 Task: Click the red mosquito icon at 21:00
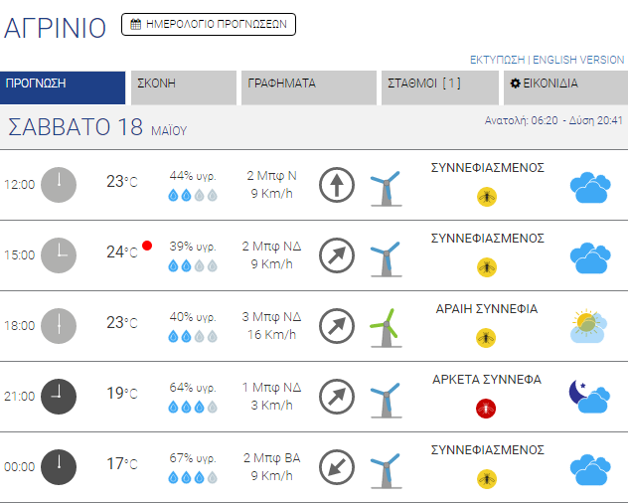487,408
